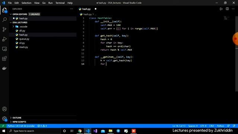This screenshot has width=238, height=134.
Task: Click the editor minimap preview
Action: point(226,18)
